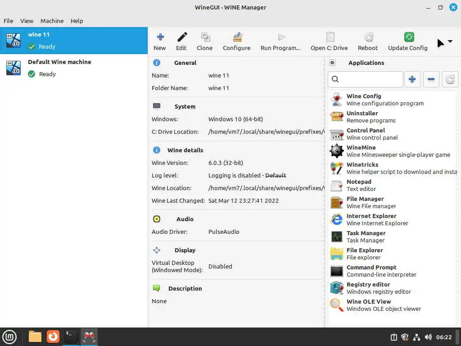This screenshot has width=461, height=346.
Task: Click the Edit pencil toolbar button
Action: pyautogui.click(x=181, y=41)
